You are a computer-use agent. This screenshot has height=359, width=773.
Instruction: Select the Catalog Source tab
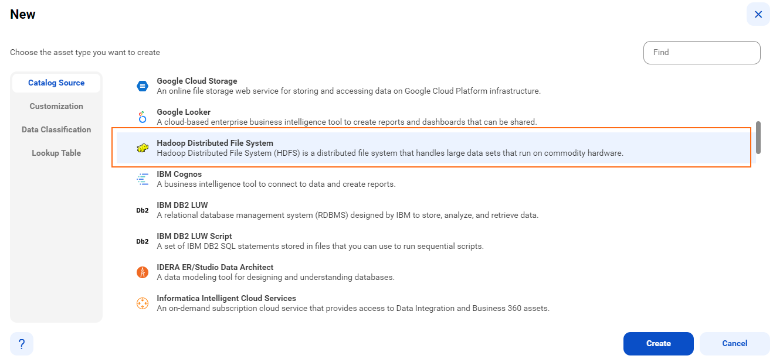(x=56, y=83)
